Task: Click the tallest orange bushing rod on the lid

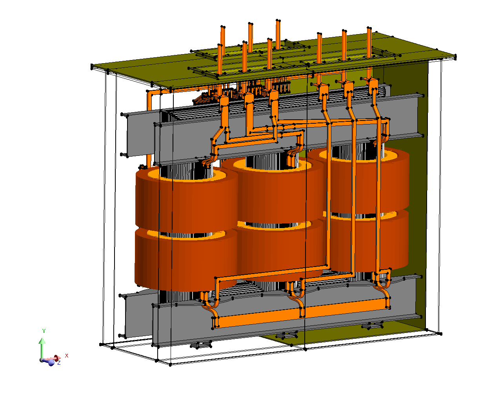Action: click(278, 35)
